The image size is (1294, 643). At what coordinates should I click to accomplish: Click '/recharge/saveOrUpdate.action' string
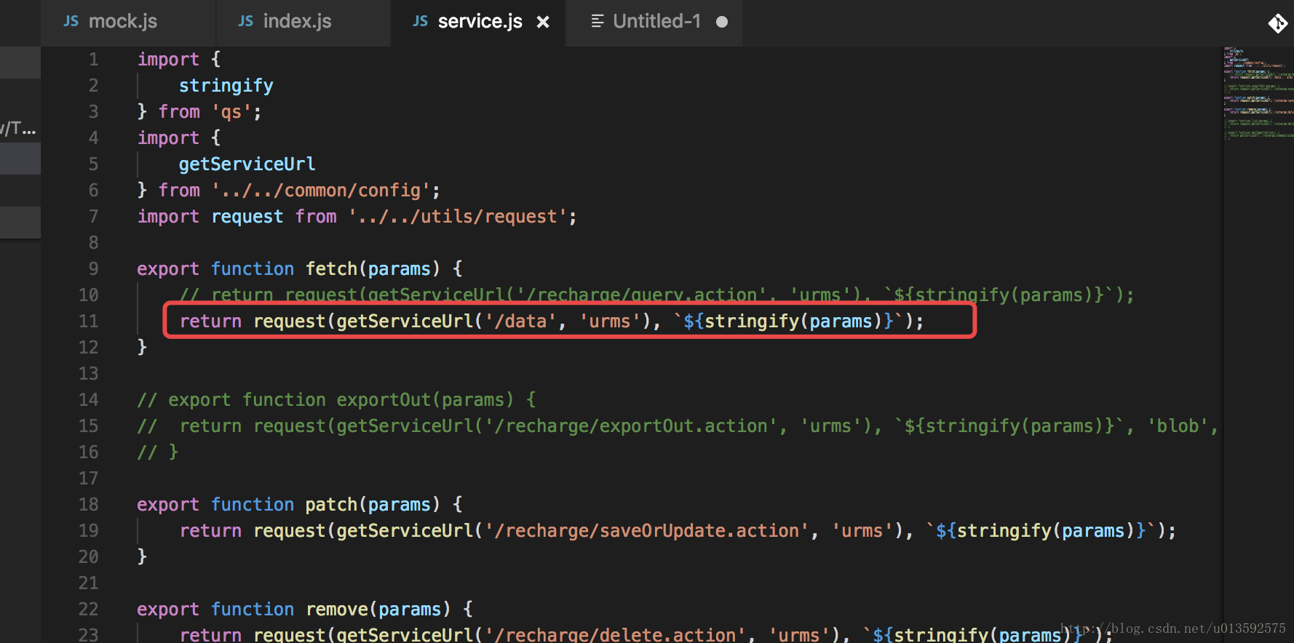pyautogui.click(x=647, y=531)
